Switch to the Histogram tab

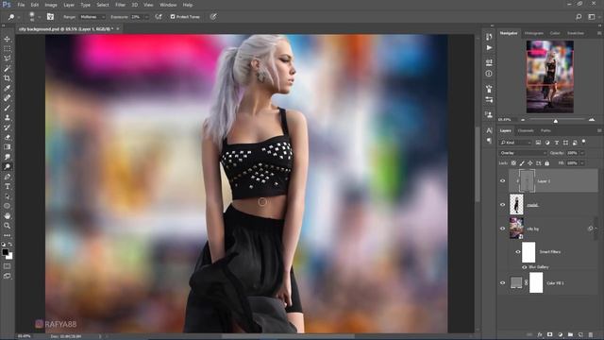534,33
